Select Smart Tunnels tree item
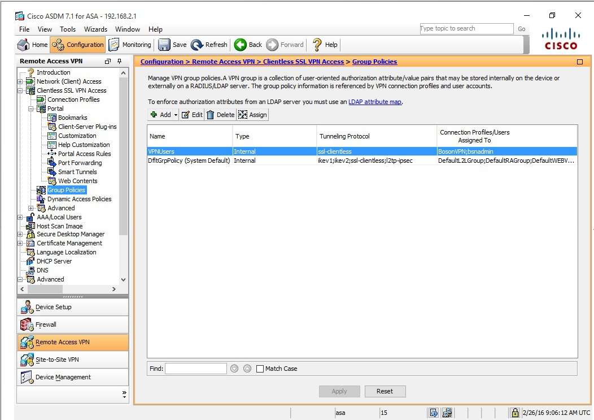This screenshot has width=594, height=420. coord(78,172)
